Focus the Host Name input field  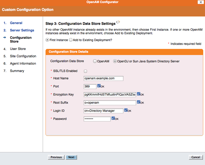(104, 78)
